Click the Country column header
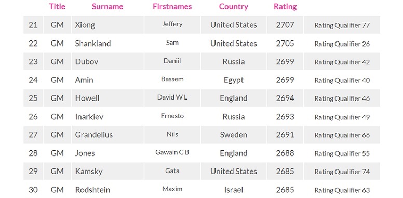 point(234,7)
